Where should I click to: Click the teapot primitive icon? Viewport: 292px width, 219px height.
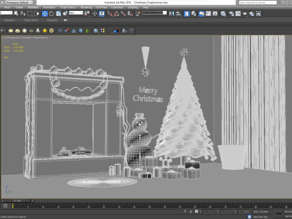pos(31,30)
